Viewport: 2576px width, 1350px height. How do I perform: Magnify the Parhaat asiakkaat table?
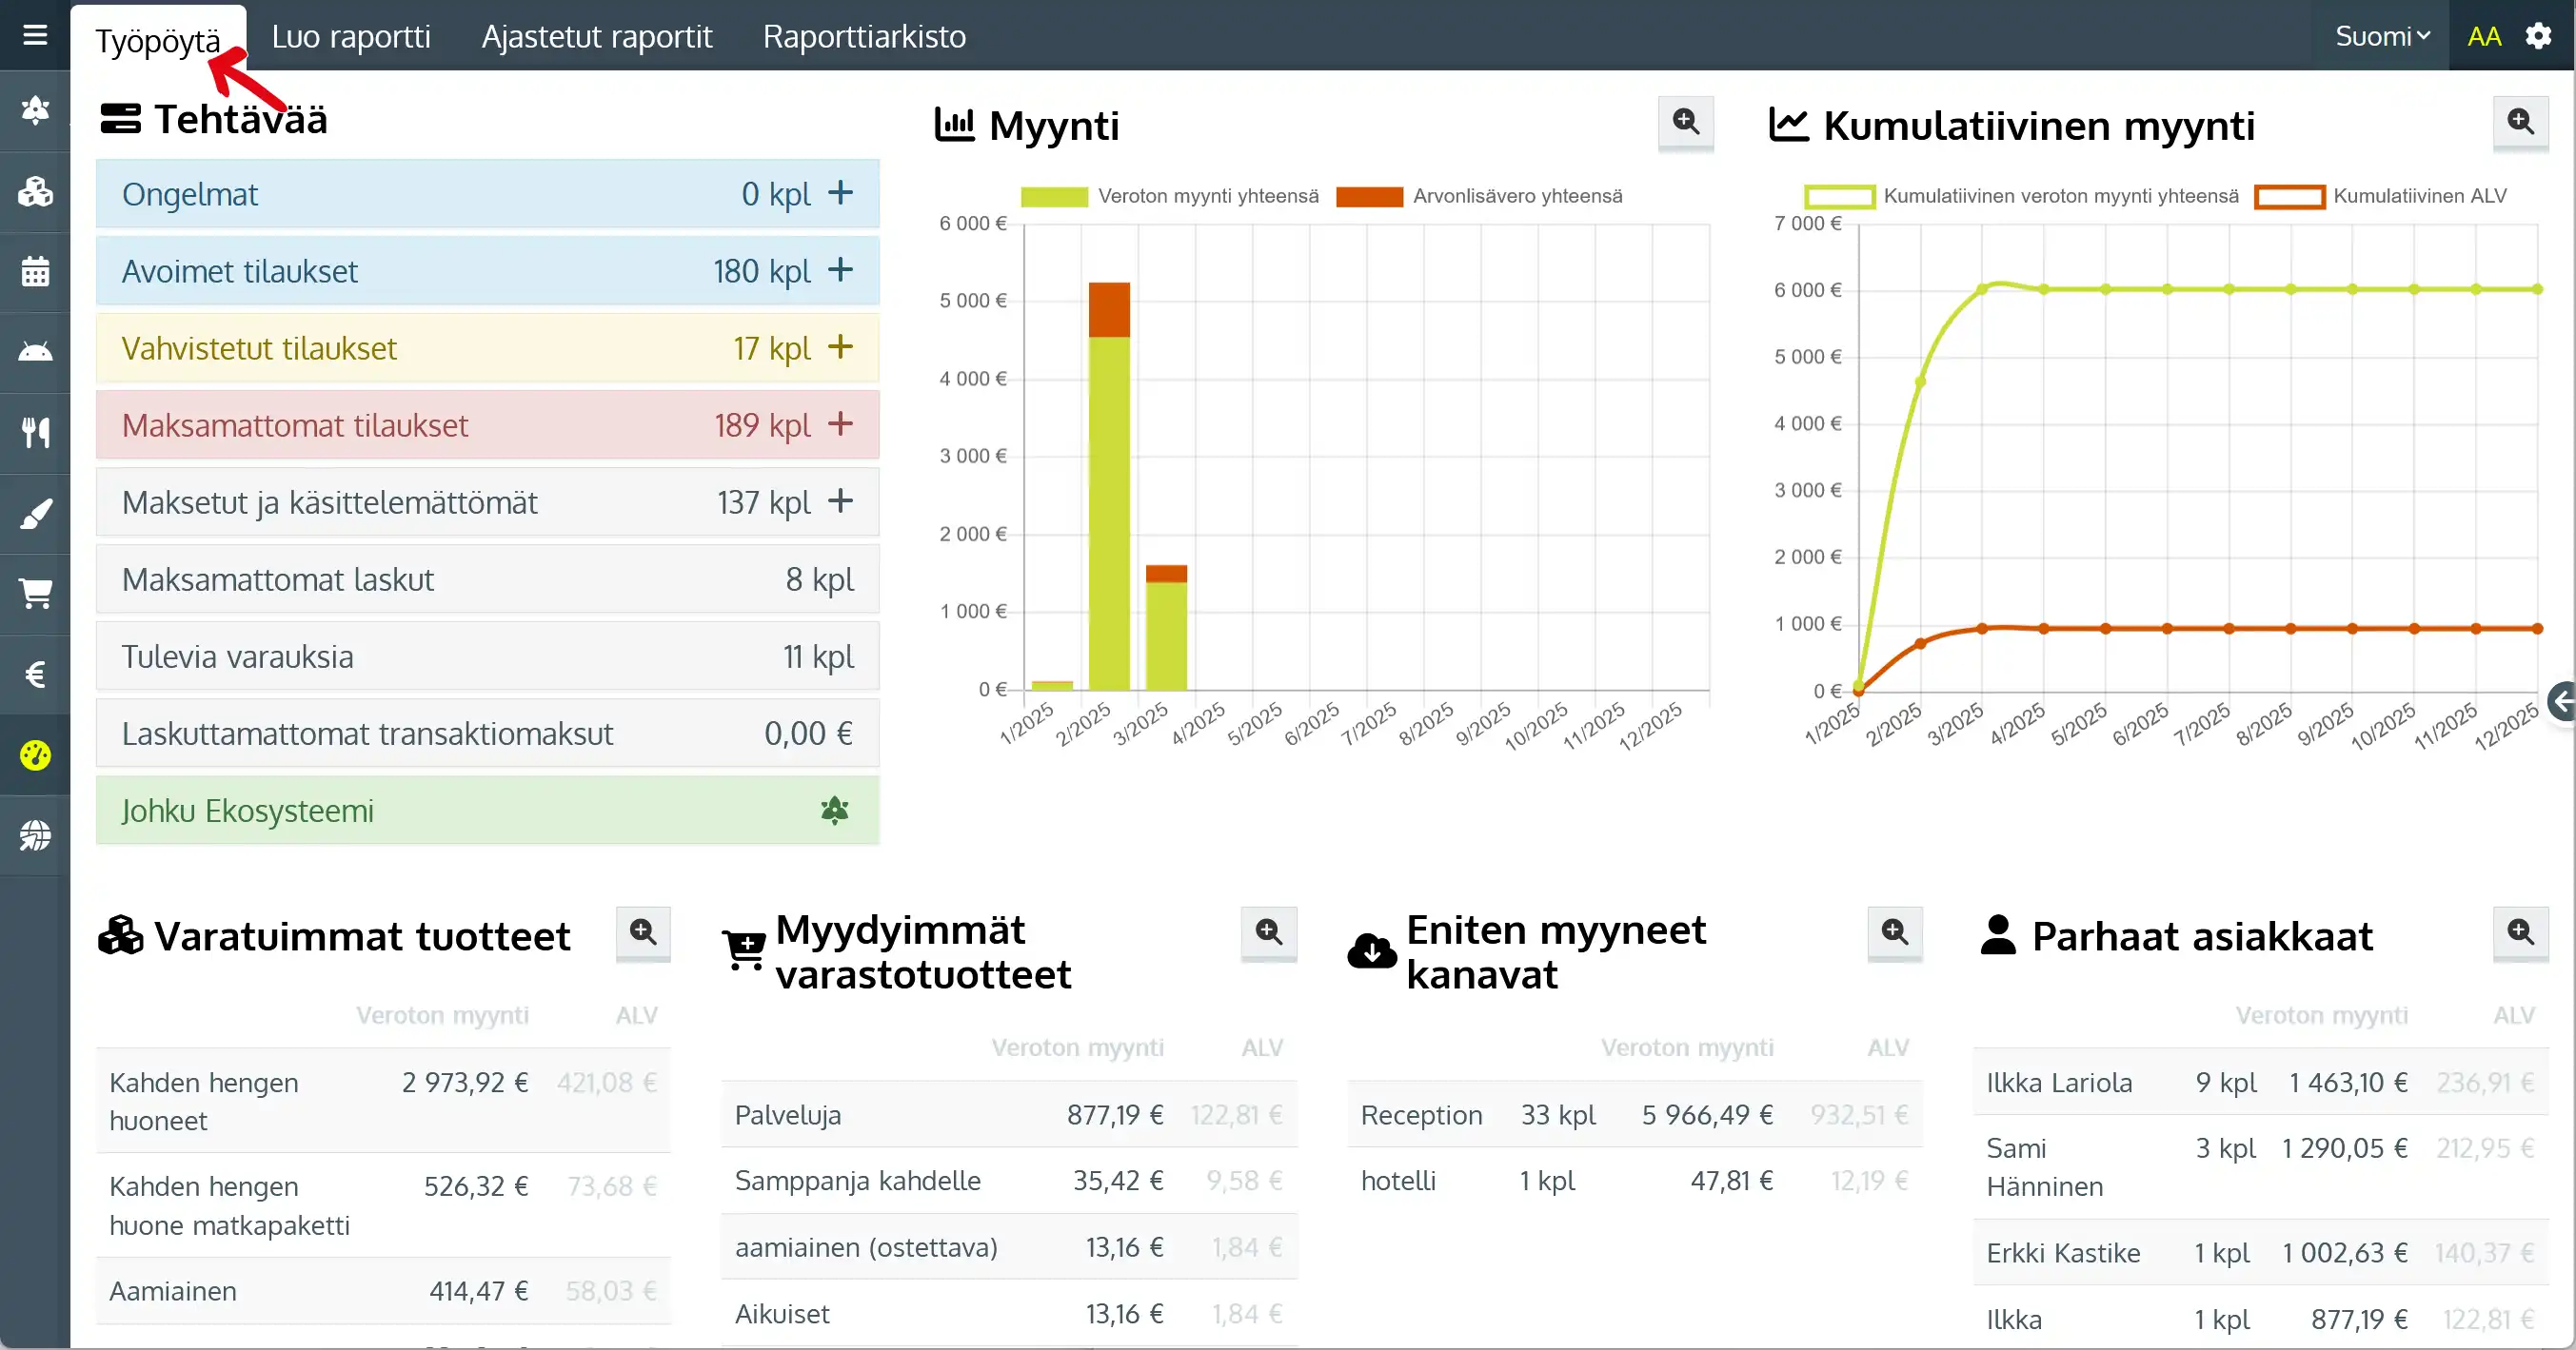(2519, 932)
